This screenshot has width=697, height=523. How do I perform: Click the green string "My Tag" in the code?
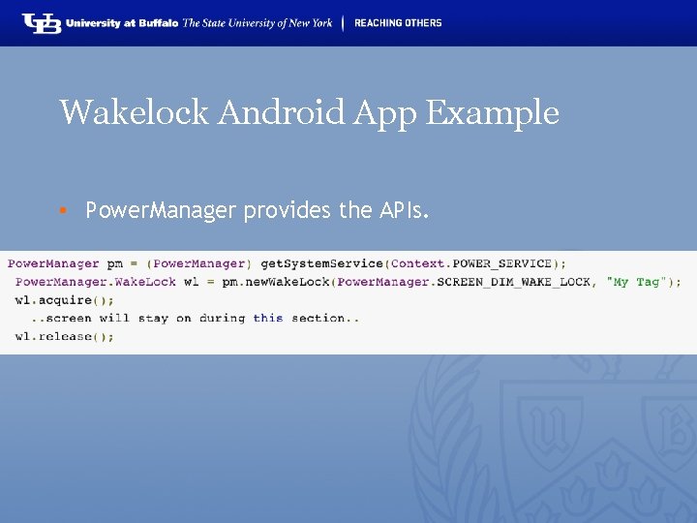[637, 282]
